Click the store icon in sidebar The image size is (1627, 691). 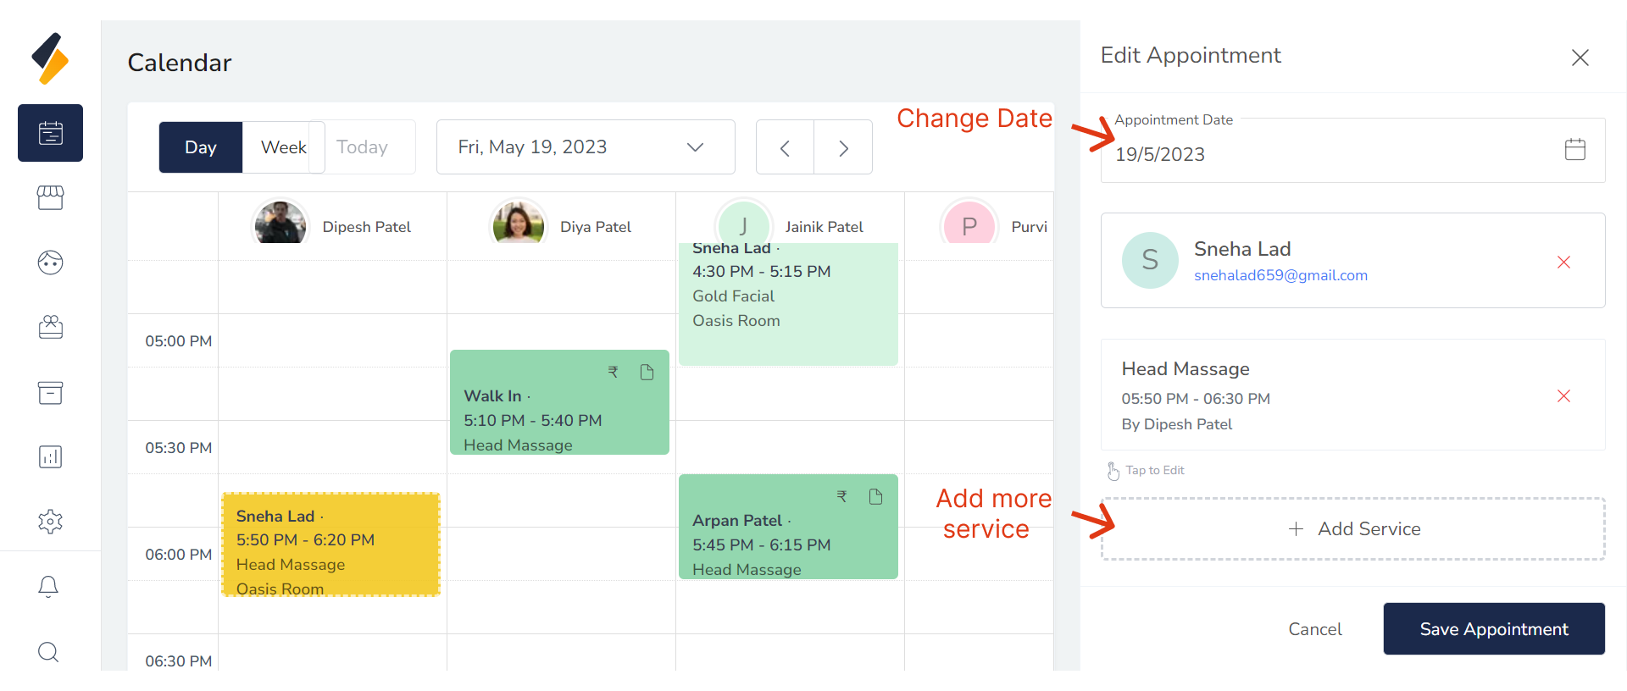50,197
